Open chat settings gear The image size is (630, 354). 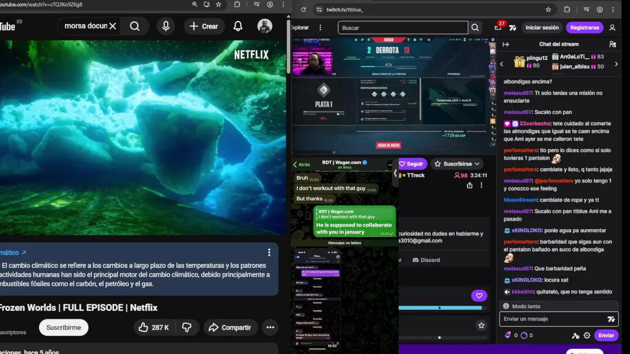pos(587,335)
